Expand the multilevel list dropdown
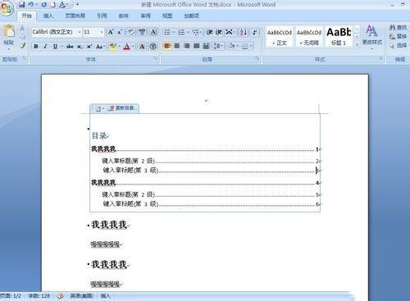This screenshot has width=410, height=301. click(202, 33)
